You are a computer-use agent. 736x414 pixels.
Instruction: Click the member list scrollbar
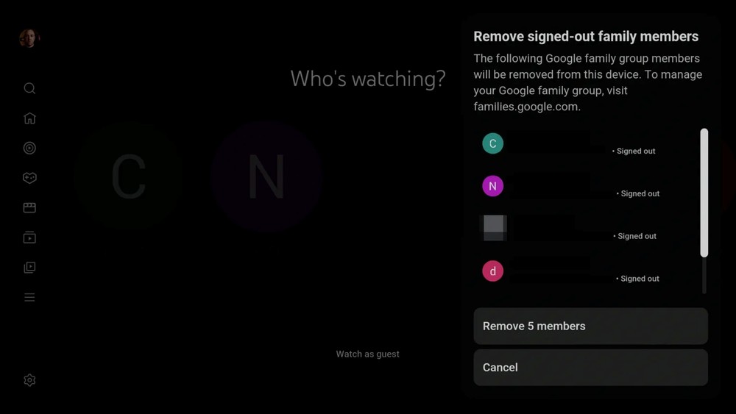click(x=704, y=193)
